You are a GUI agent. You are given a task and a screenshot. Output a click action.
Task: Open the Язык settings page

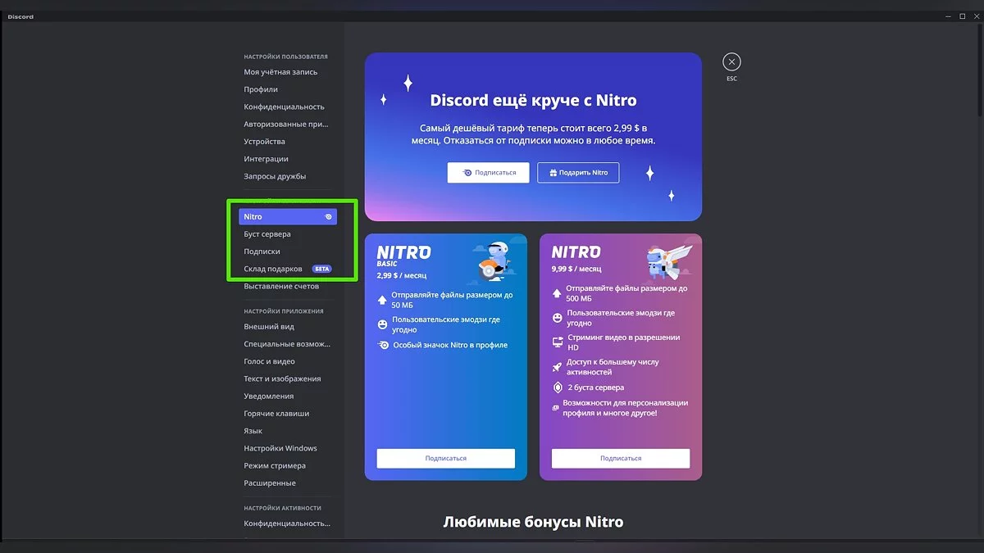tap(253, 431)
